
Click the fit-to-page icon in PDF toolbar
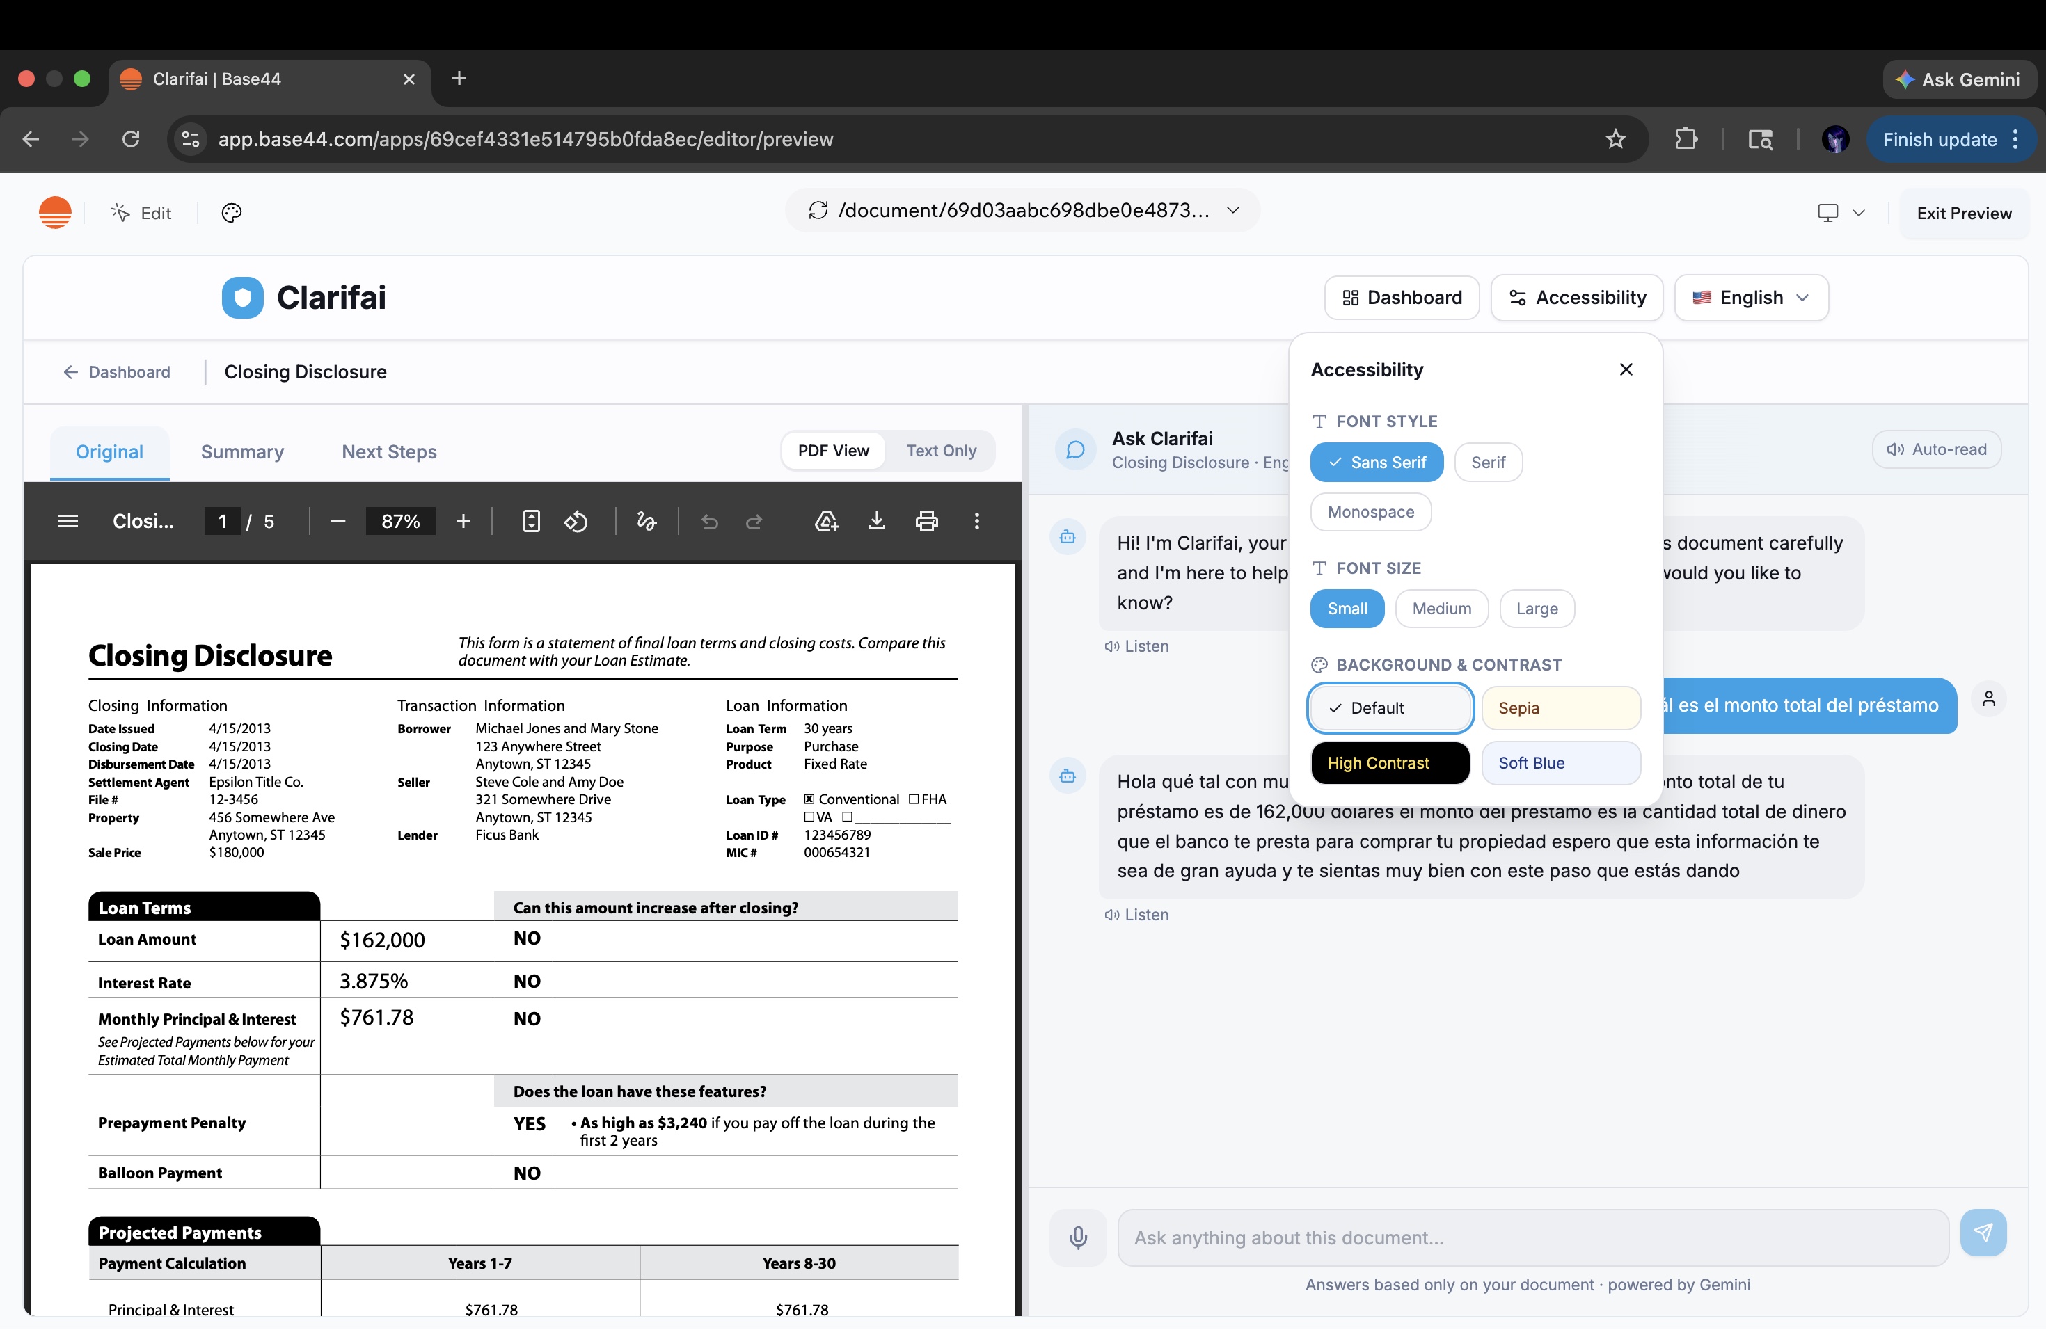531,522
